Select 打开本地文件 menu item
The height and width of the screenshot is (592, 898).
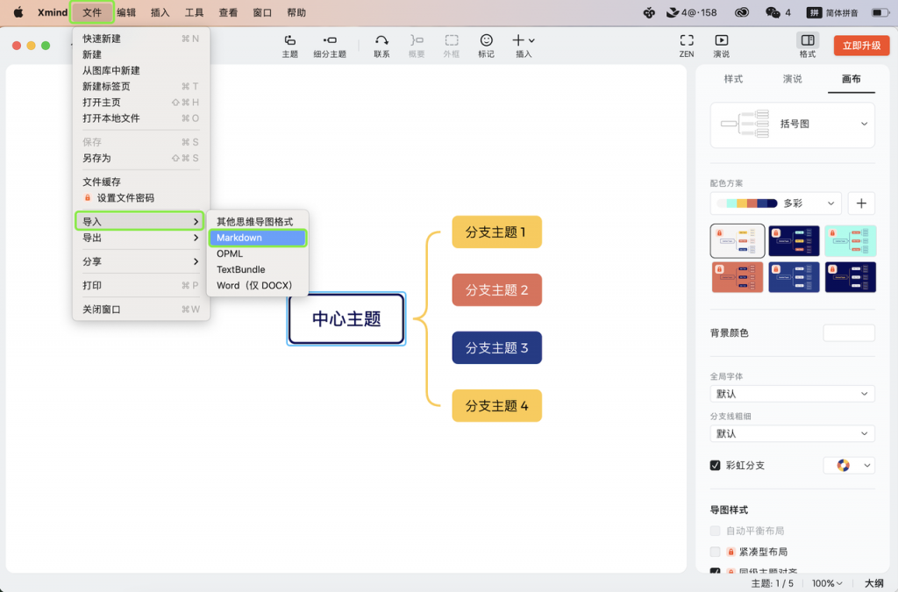point(139,118)
